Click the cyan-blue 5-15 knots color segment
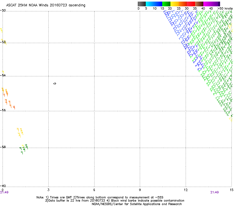Screen dimensions: 234x206 coord(154,4)
